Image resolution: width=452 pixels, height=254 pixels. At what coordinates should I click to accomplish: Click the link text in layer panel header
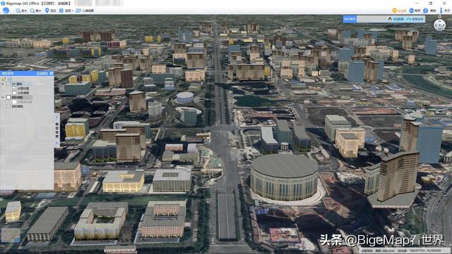click(42, 73)
